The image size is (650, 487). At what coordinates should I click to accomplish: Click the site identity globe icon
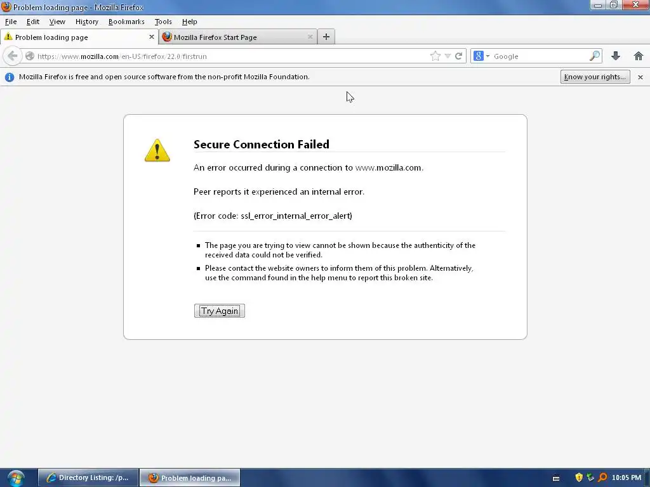[29, 56]
